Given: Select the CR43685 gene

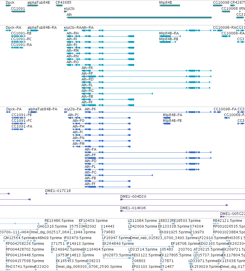Looking at the screenshot, I should tap(59, 5).
